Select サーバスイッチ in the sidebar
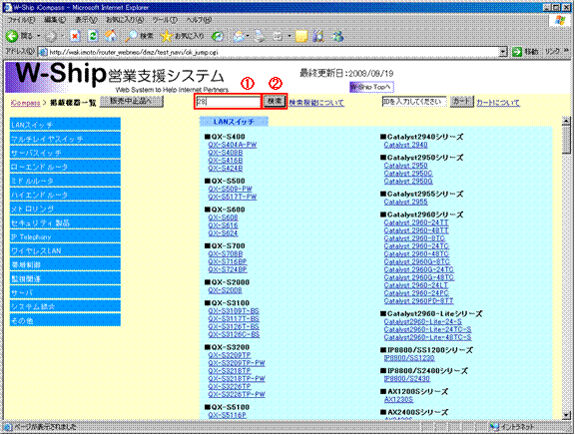575x435 pixels. click(x=65, y=153)
